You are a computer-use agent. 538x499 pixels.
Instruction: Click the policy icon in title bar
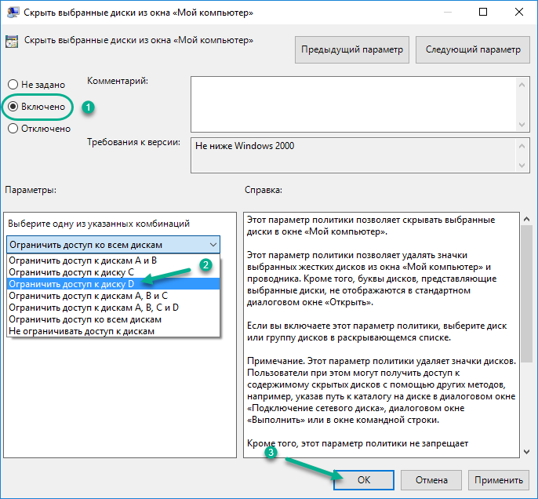point(13,13)
